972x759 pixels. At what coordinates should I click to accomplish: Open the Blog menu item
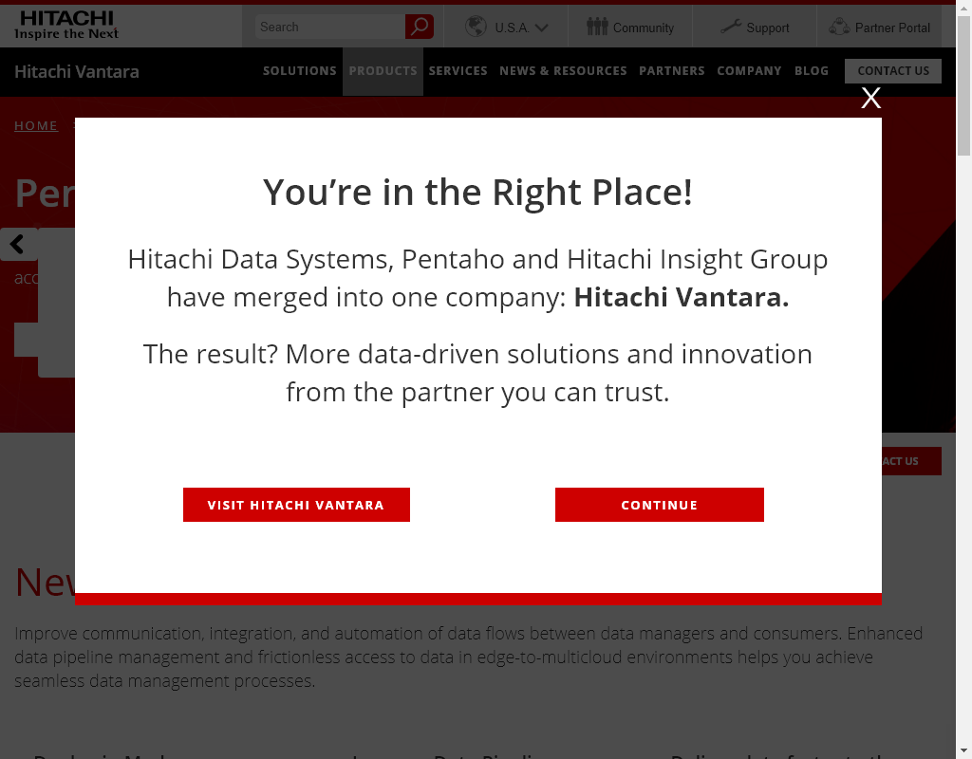click(812, 71)
